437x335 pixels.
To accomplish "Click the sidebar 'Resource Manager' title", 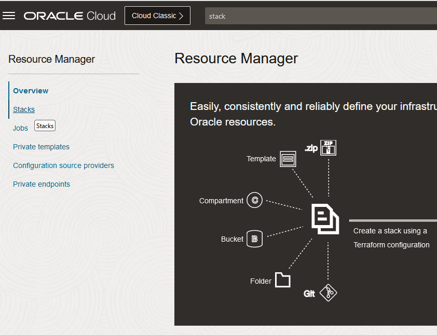I will point(51,59).
